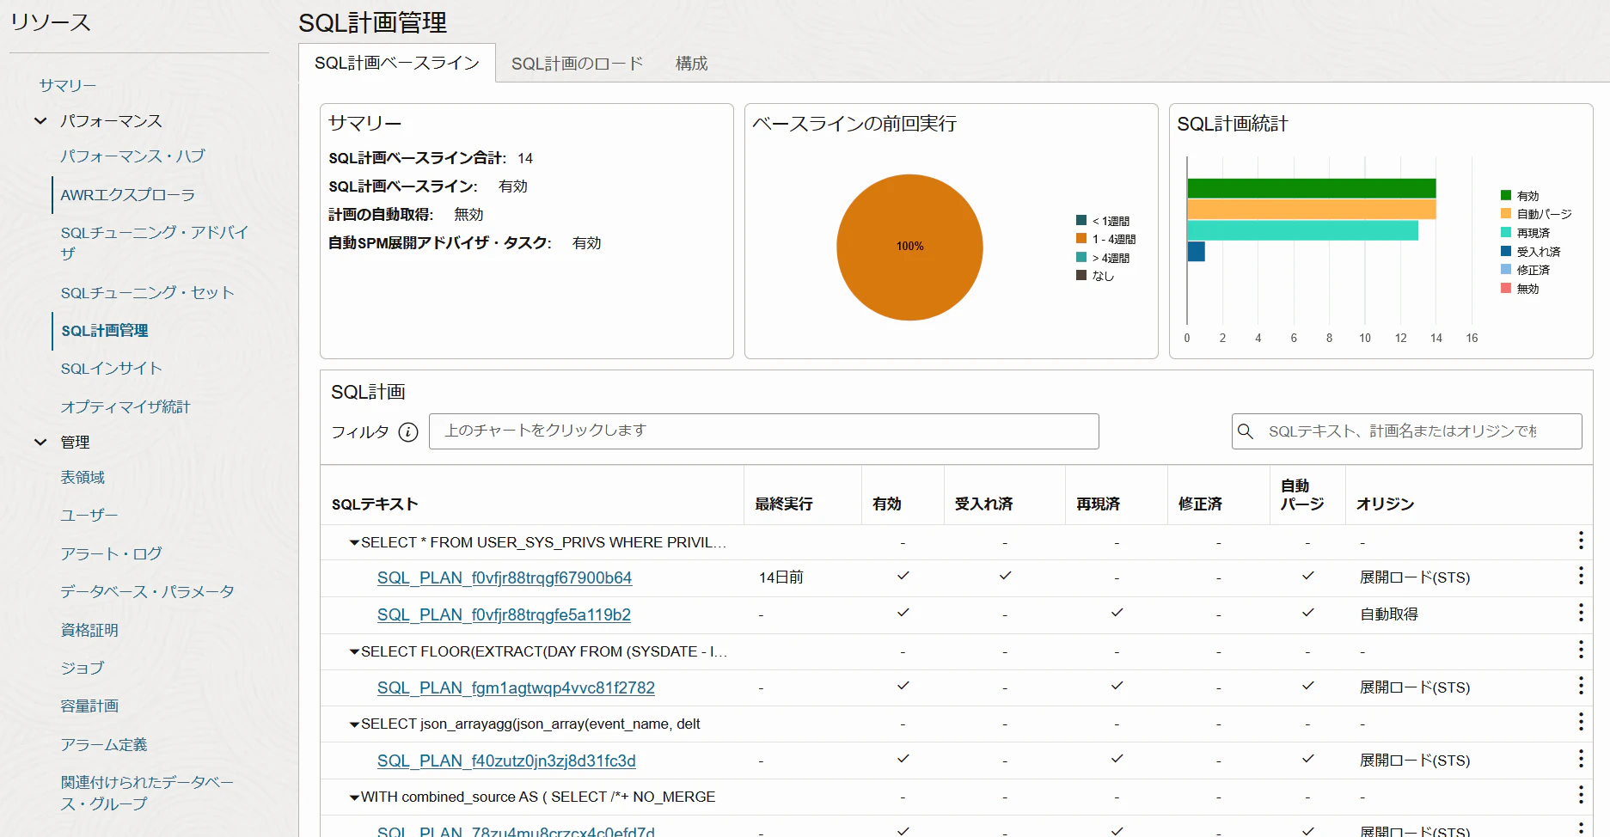Image resolution: width=1610 pixels, height=837 pixels.
Task: Click the 修正済 legend swatch in SQL計画統計
Action: 1506,270
